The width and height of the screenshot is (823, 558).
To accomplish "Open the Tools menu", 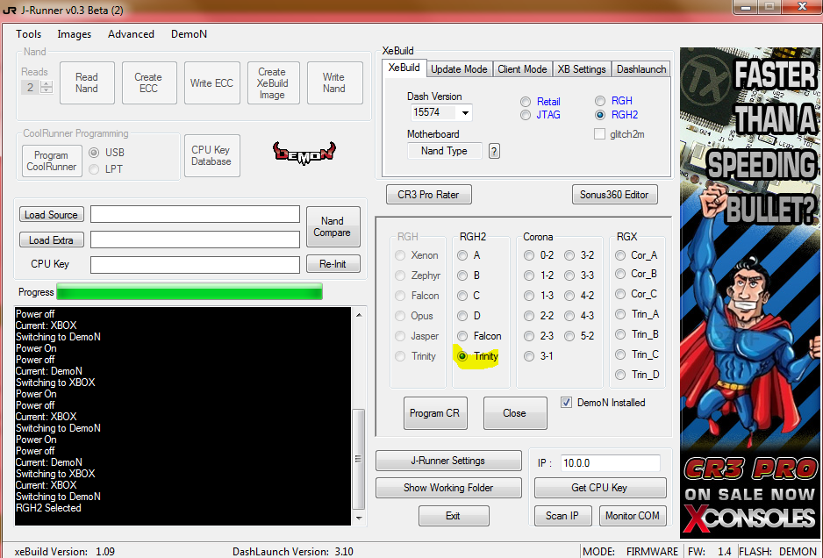I will click(x=28, y=34).
